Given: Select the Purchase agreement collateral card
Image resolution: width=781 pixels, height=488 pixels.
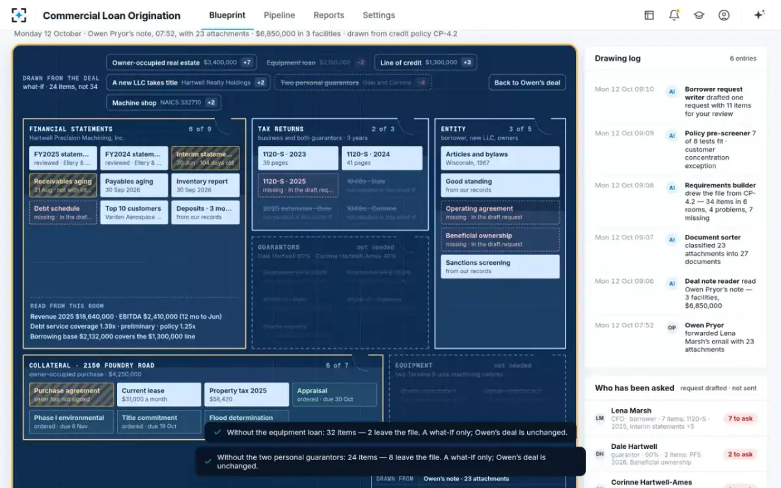Looking at the screenshot, I should pos(72,395).
